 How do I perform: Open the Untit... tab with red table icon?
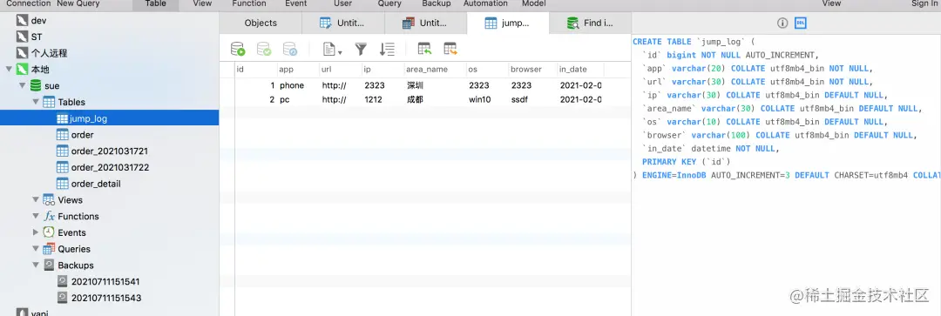[425, 23]
